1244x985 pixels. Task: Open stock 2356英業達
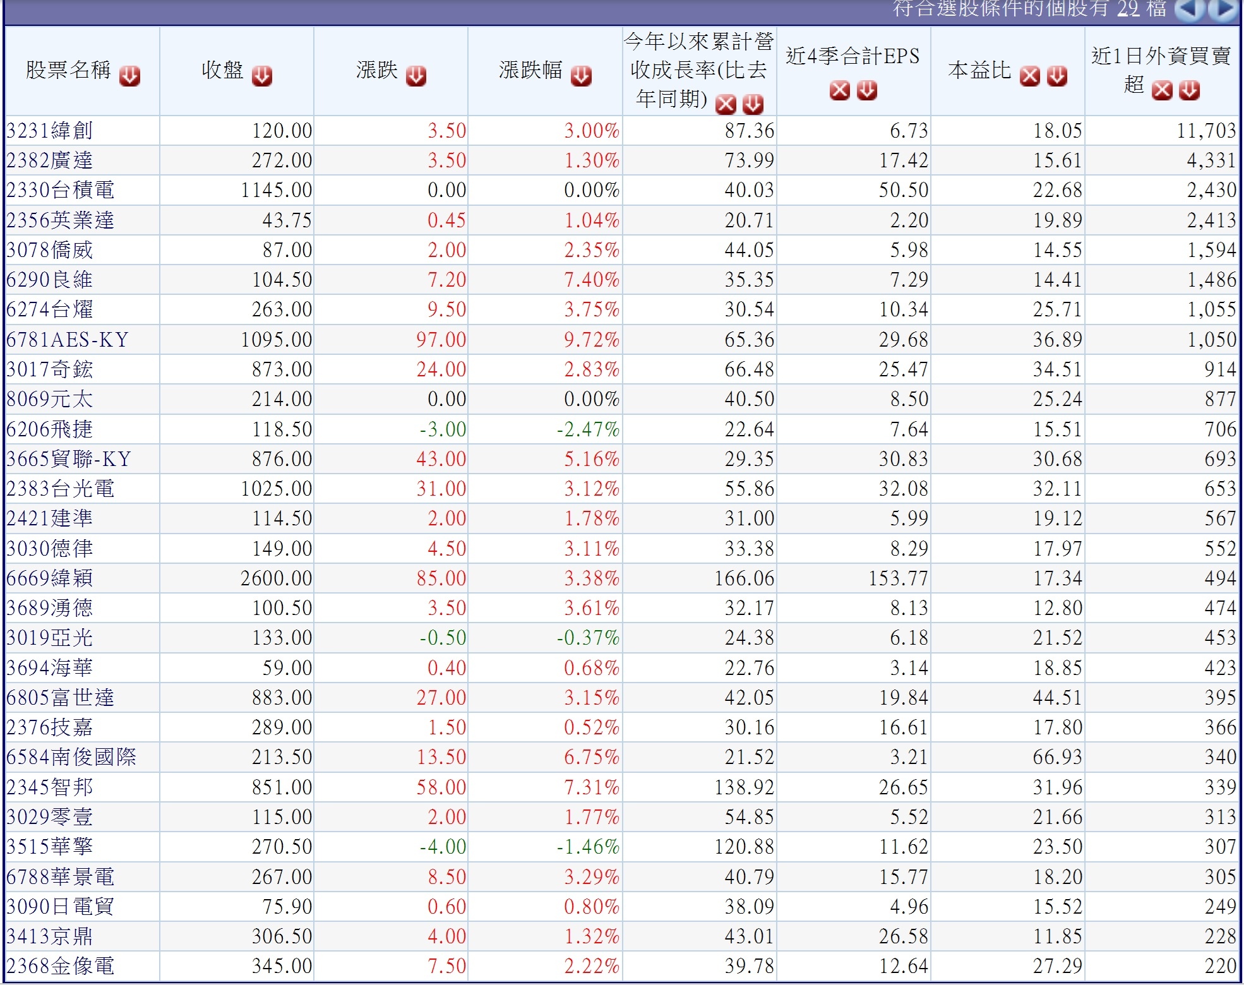[60, 220]
